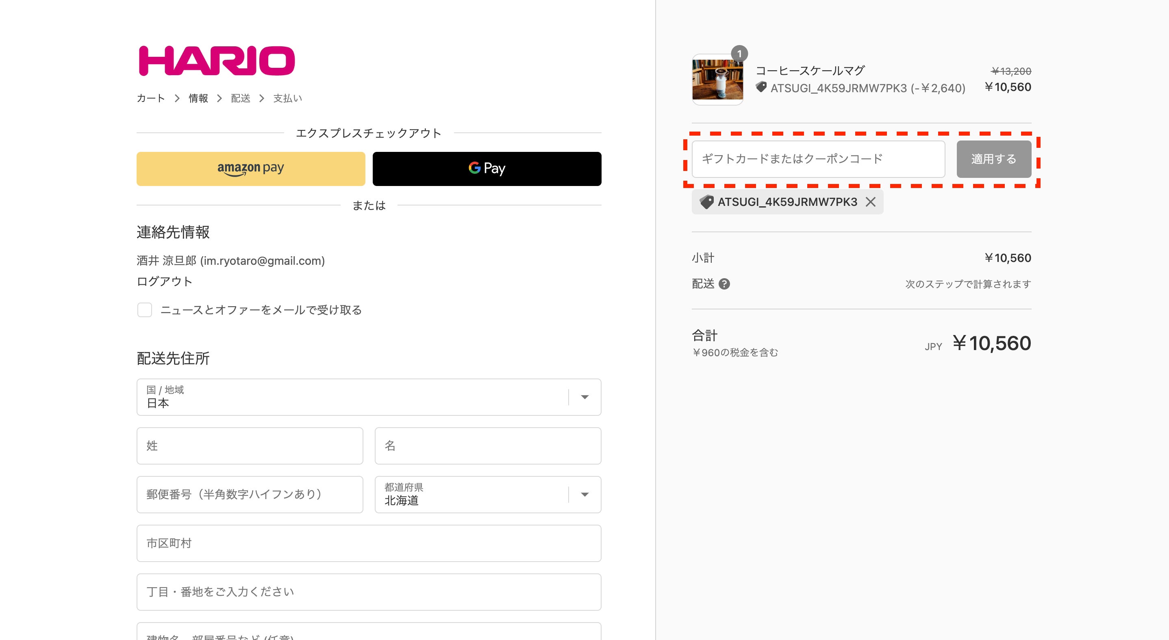Click the HARIO logo
1169x640 pixels.
(217, 61)
